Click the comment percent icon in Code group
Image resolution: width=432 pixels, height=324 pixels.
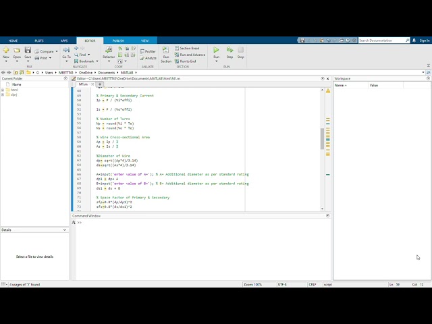tap(120, 49)
